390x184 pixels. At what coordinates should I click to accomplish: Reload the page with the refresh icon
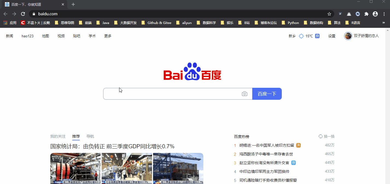point(23,14)
